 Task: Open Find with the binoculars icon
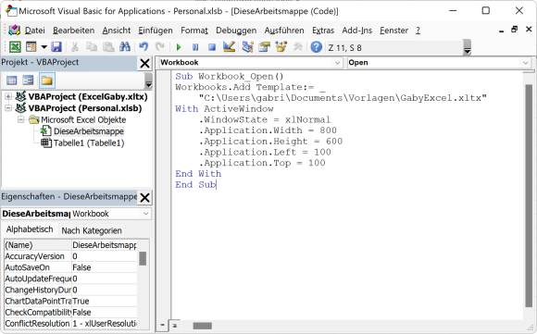125,47
